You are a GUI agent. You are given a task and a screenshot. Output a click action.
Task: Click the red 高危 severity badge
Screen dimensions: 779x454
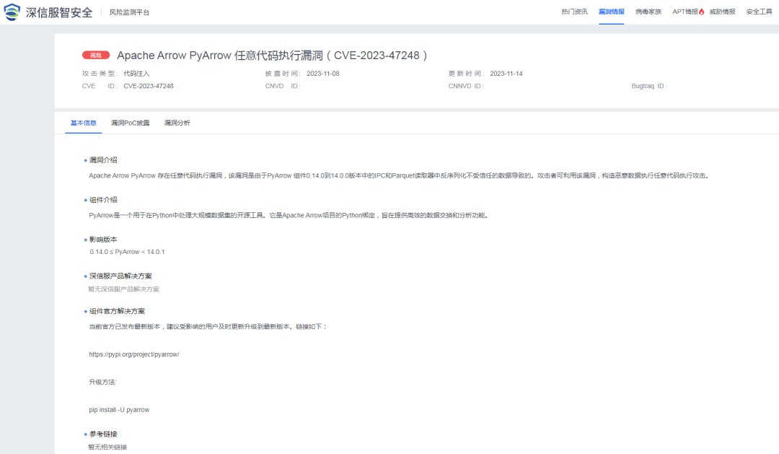tap(96, 55)
